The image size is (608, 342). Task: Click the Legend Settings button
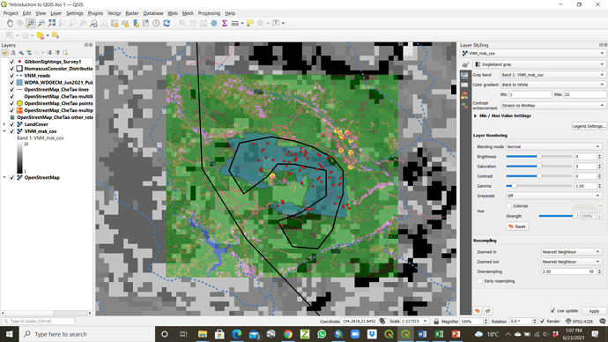(x=589, y=126)
